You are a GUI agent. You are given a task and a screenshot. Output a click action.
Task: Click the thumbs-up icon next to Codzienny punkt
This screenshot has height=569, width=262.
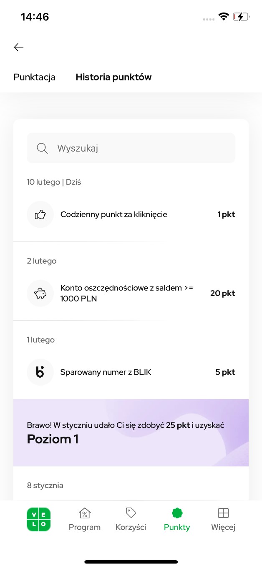click(40, 214)
